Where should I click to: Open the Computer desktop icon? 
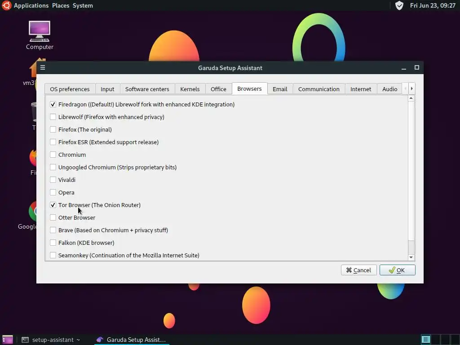tap(40, 35)
